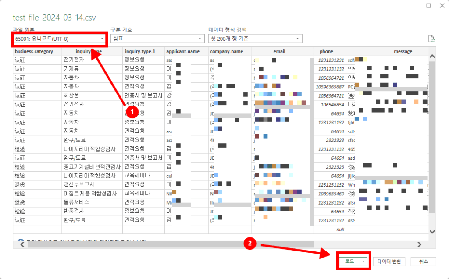Click the test-file-2024-03-14.csv title
The width and height of the screenshot is (449, 279).
54,18
